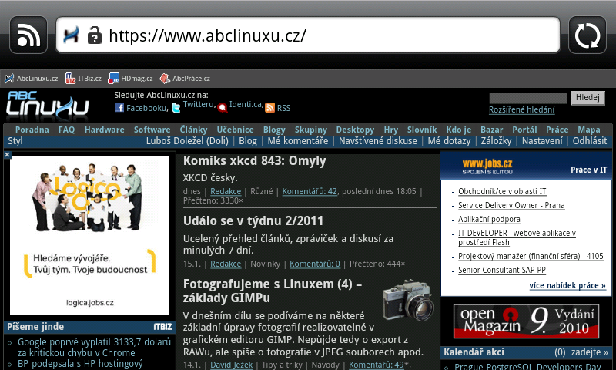Viewport: 616px width, 370px height.
Task: Open the Logica jobs advertisement banner
Action: point(89,235)
